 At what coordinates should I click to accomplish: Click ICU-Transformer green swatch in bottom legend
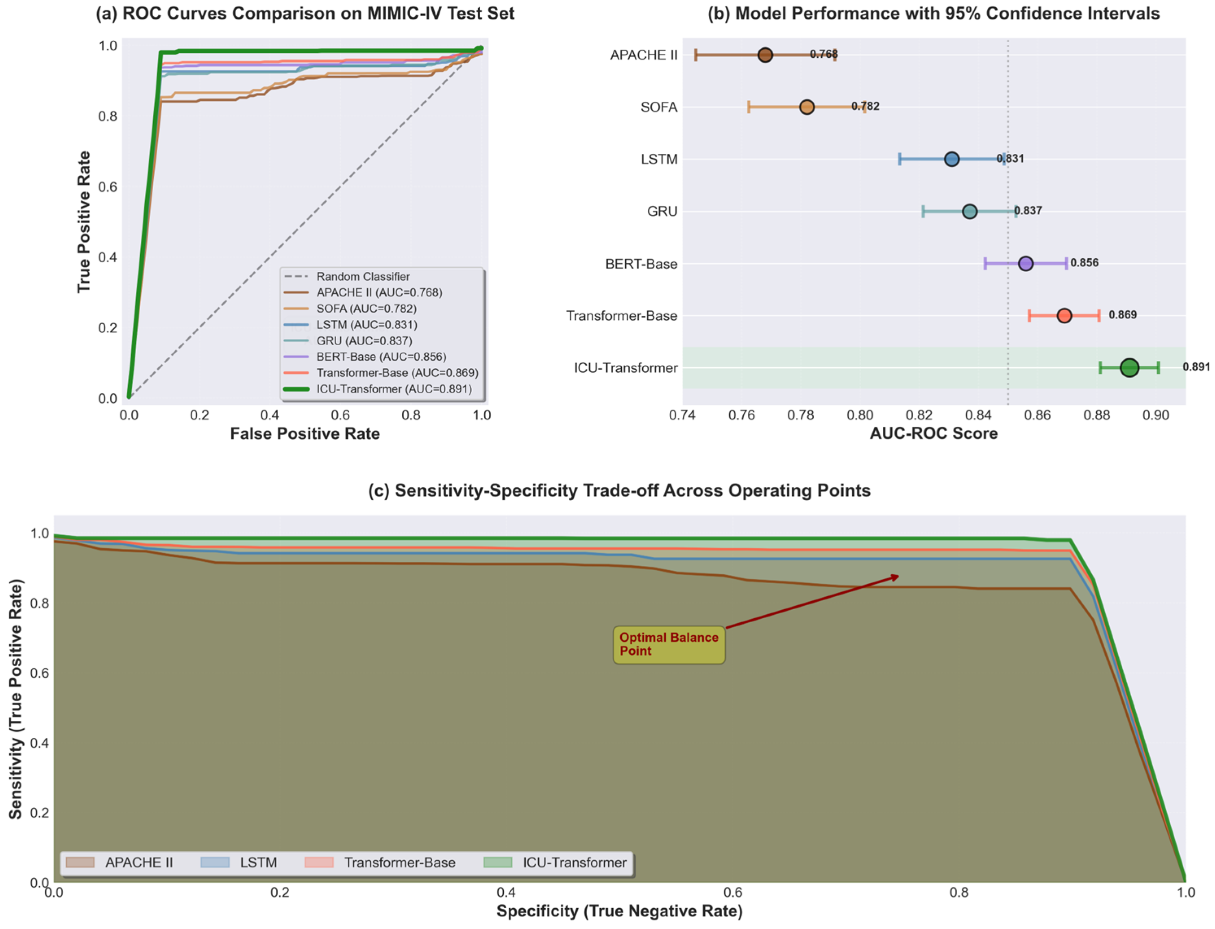(497, 862)
